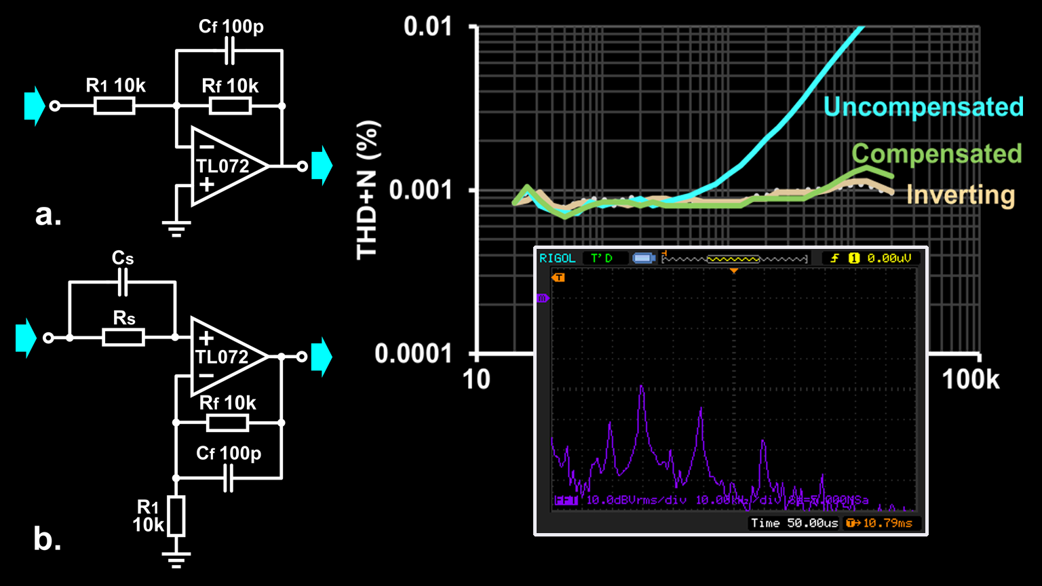
Task: Select the orange T arrow in the left margin
Action: click(x=559, y=276)
